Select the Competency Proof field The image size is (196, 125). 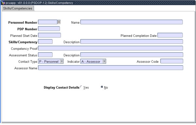coord(110,48)
